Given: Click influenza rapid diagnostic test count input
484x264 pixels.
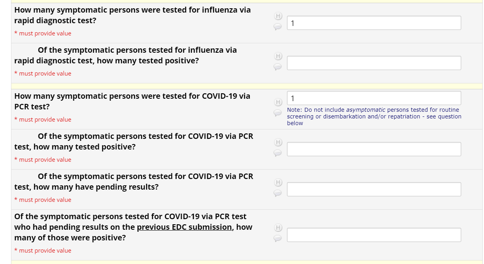Looking at the screenshot, I should pyautogui.click(x=374, y=23).
